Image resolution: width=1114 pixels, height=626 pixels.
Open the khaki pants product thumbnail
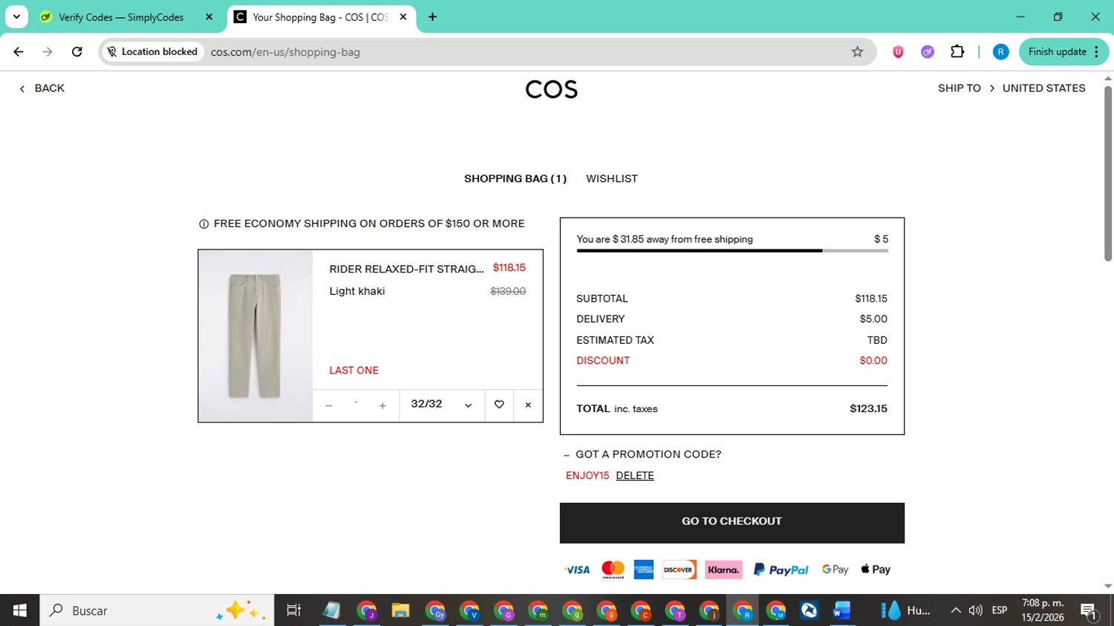[255, 336]
